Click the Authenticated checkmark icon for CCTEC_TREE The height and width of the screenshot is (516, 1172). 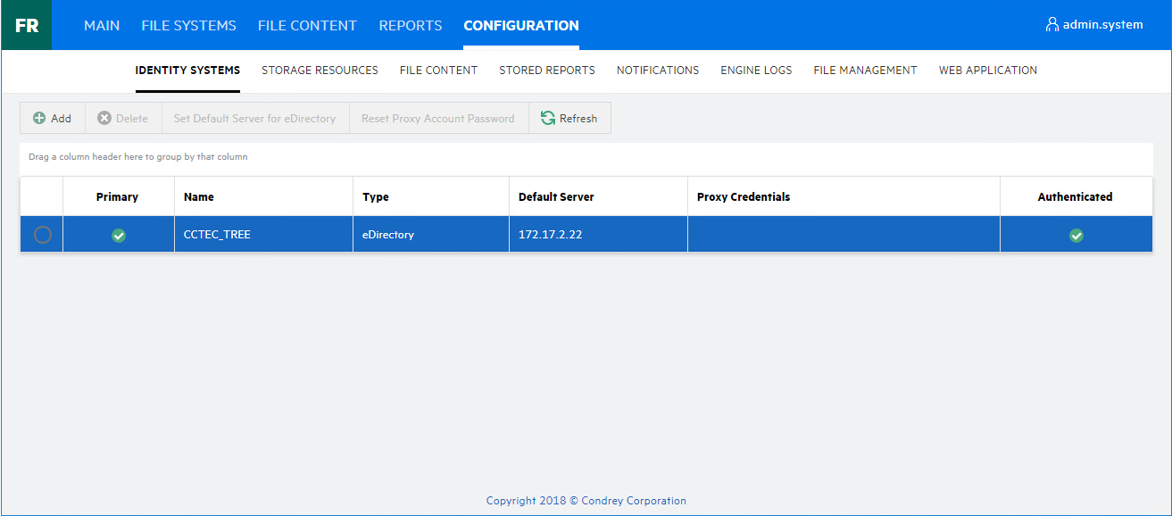pos(1076,236)
